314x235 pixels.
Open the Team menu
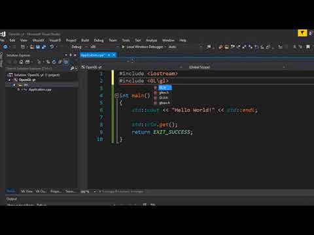(x=113, y=40)
